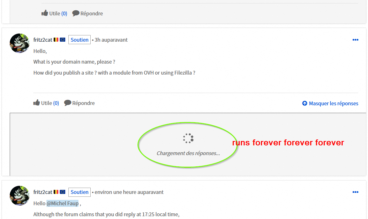Screen dimensions: 368x219
Task: Collapse replies via Masquer les réponses arrow icon
Action: pyautogui.click(x=305, y=103)
